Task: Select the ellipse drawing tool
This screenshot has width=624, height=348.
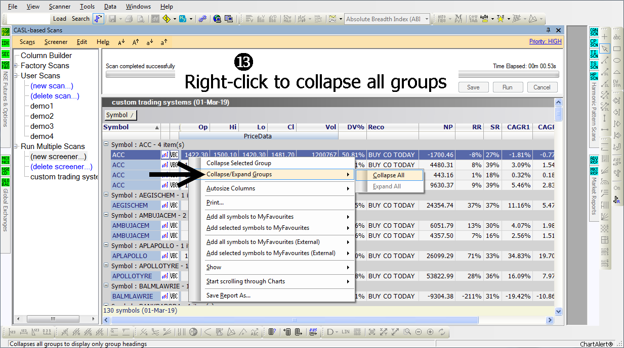Action: click(x=617, y=61)
